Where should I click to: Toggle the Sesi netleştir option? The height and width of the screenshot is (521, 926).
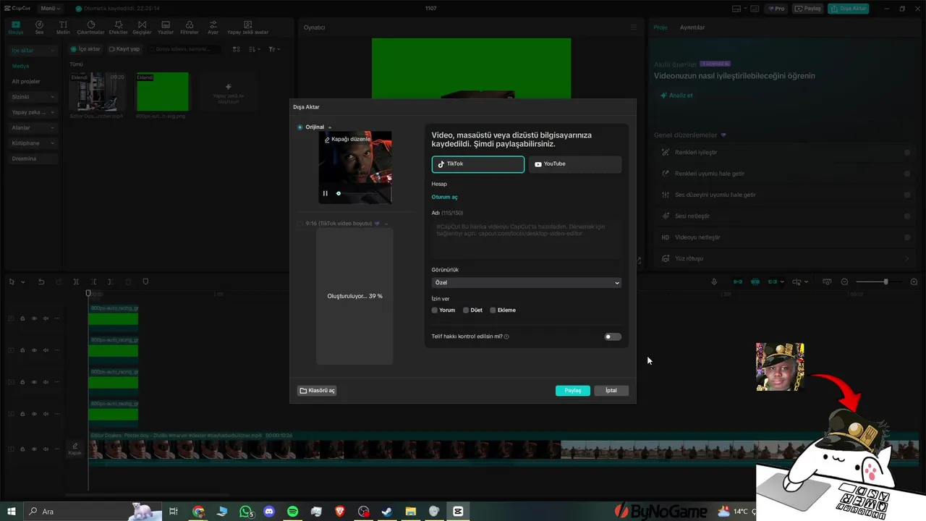coord(907,216)
